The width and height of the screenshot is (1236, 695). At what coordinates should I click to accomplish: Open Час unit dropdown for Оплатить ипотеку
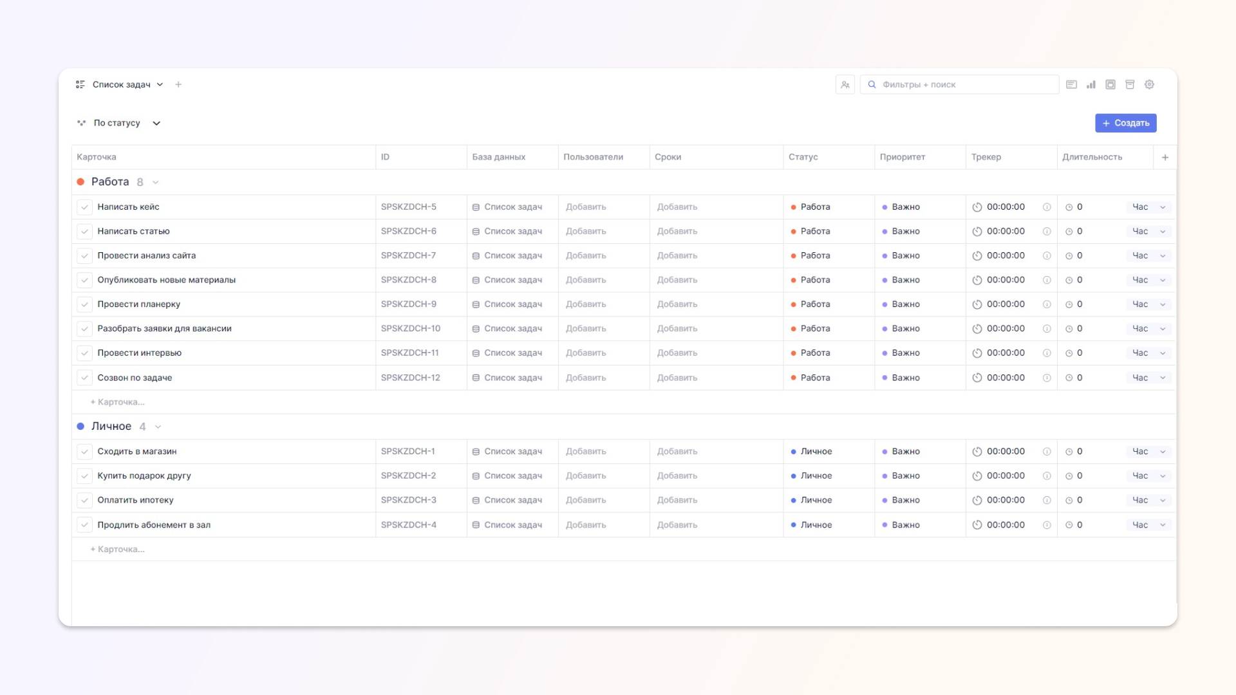click(x=1148, y=501)
